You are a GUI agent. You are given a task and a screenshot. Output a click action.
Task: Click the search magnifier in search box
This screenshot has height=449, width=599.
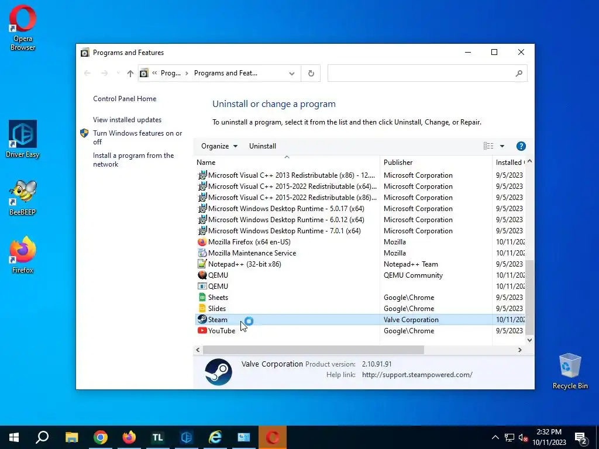[x=518, y=73]
